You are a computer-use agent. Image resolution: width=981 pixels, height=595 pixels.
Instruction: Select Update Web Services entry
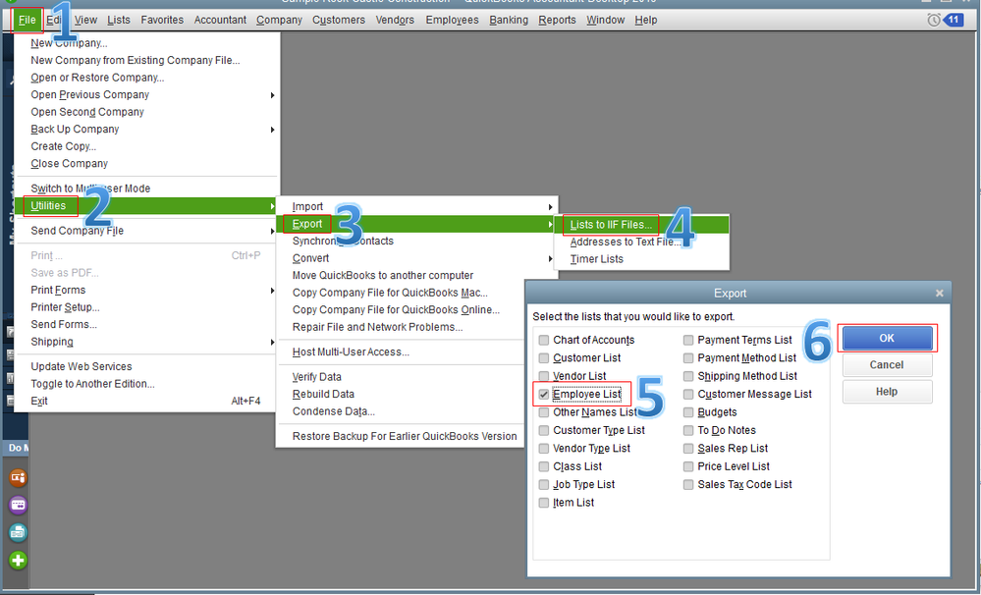(x=82, y=366)
